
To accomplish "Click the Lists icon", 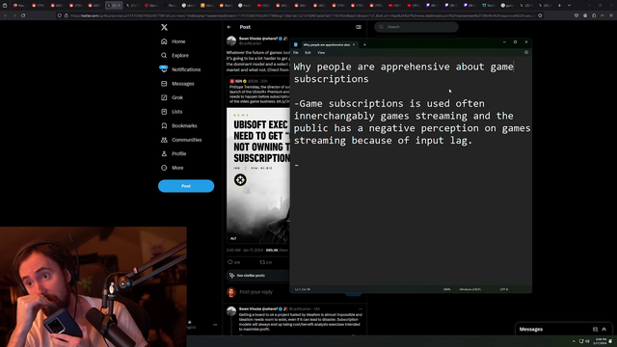I will [x=164, y=112].
